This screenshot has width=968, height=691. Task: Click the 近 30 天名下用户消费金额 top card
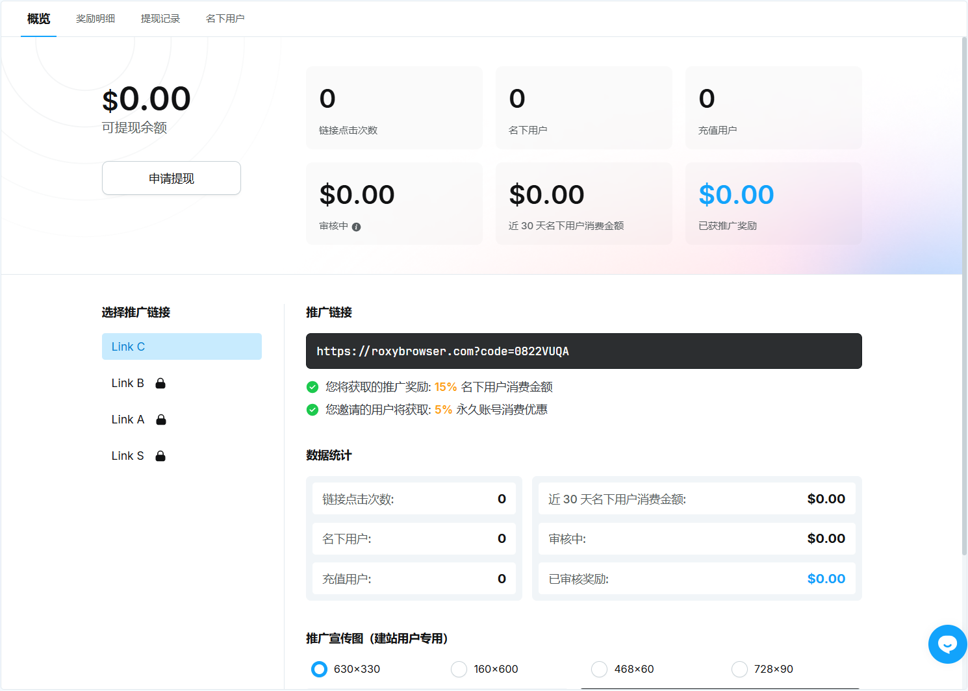point(584,203)
